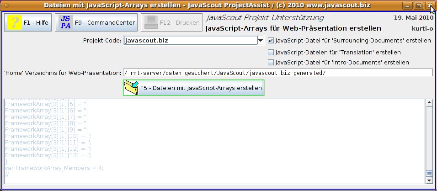Enable the 'Translation' JavaScript files checkbox
Screen dimensions: 437x191
271,52
